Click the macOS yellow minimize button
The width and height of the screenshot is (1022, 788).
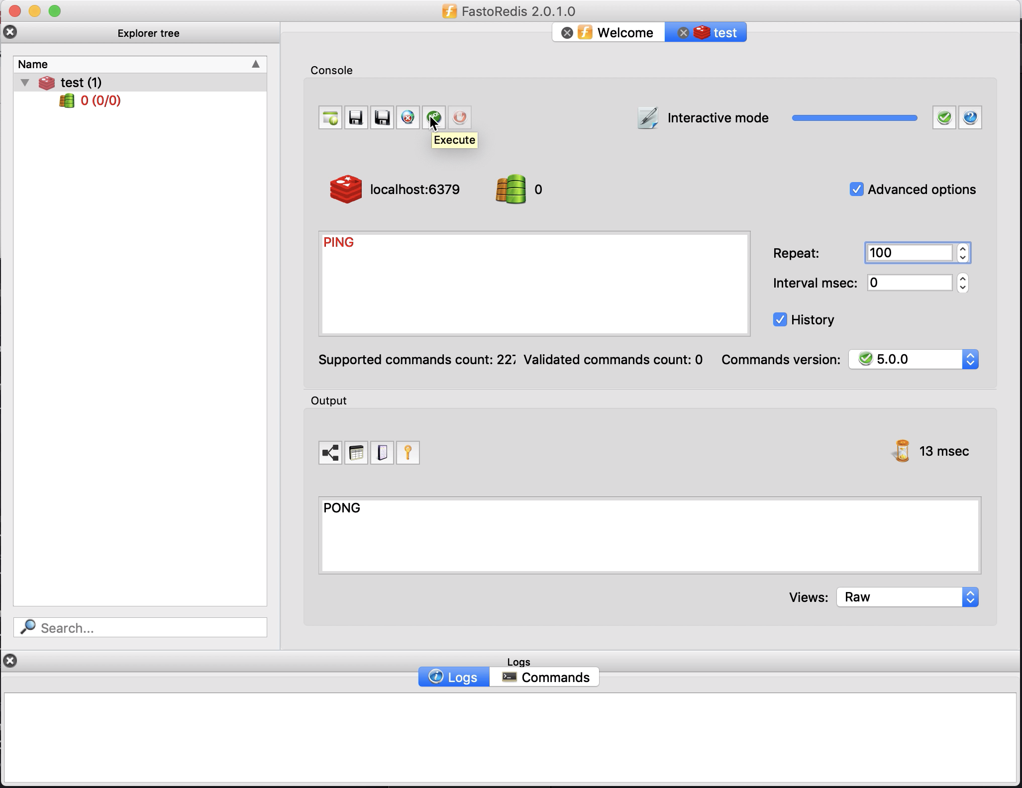[x=35, y=11]
